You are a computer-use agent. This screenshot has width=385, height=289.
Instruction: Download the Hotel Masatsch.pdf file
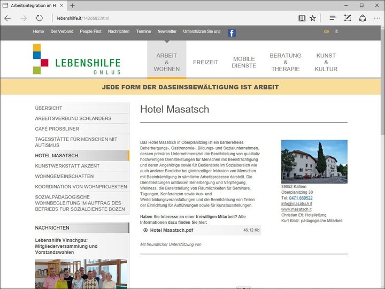click(172, 230)
